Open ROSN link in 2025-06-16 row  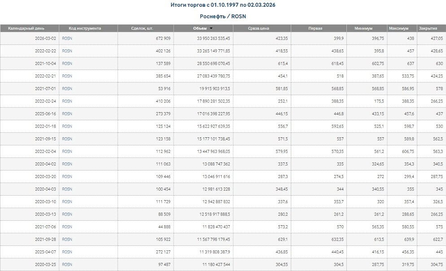pyautogui.click(x=67, y=114)
